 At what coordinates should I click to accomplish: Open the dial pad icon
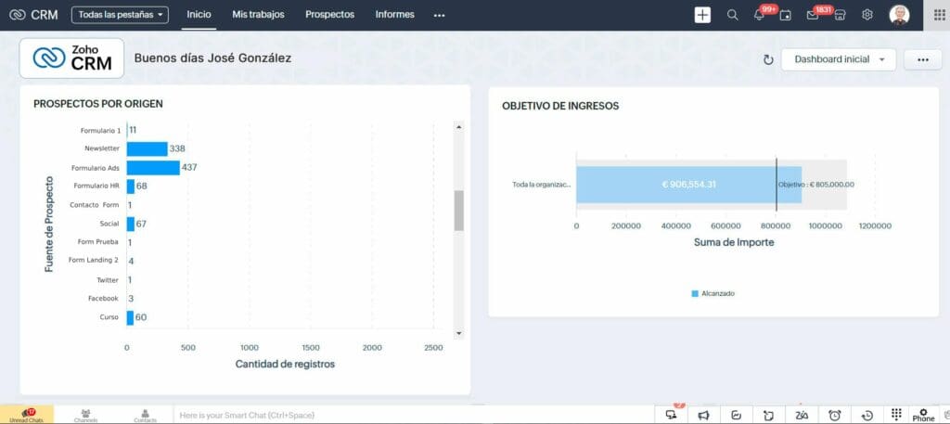point(897,414)
